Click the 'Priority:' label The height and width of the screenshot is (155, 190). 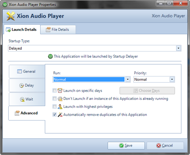click(141, 73)
